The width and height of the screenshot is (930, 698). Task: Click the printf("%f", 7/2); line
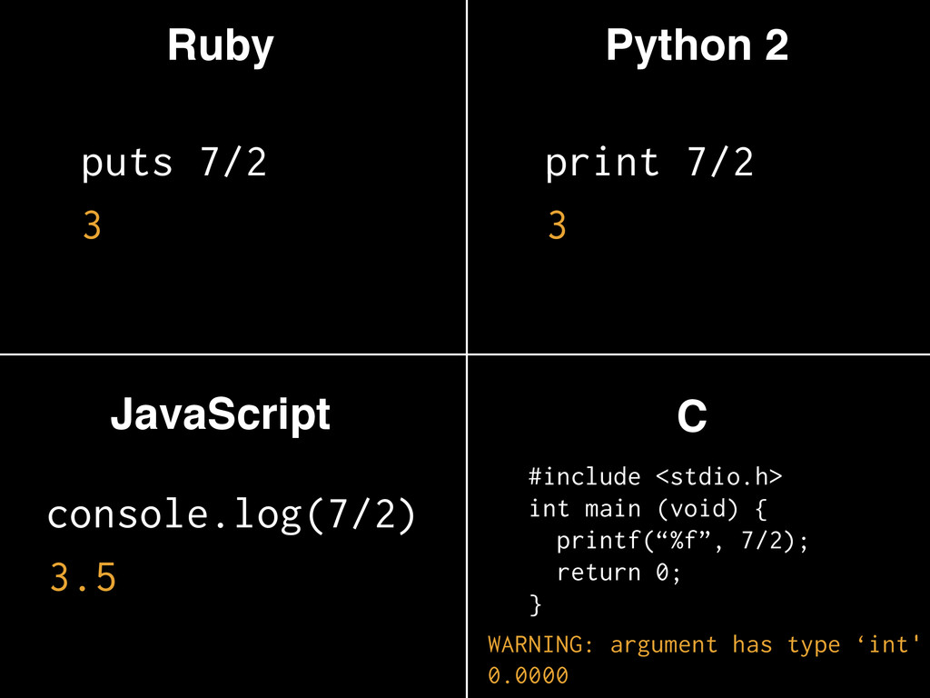[681, 541]
